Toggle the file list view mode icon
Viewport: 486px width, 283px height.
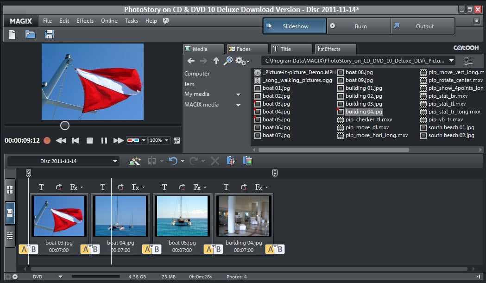[x=469, y=61]
